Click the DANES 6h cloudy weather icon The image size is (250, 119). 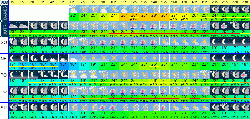pos(74,9)
